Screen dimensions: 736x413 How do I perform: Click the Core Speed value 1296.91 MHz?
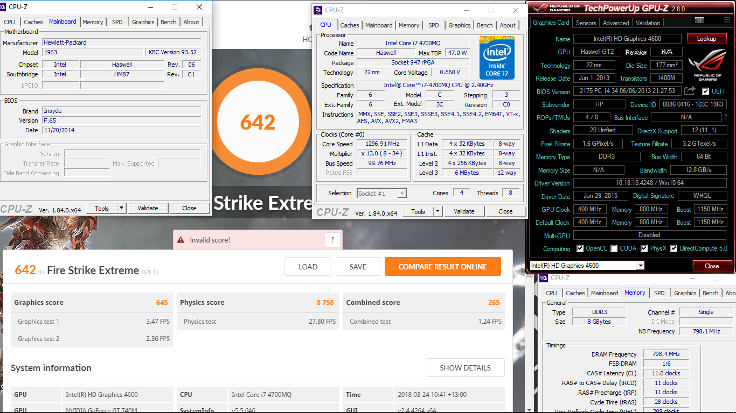383,144
